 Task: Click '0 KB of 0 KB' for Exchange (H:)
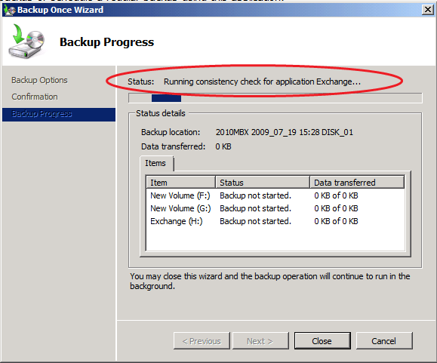[336, 221]
